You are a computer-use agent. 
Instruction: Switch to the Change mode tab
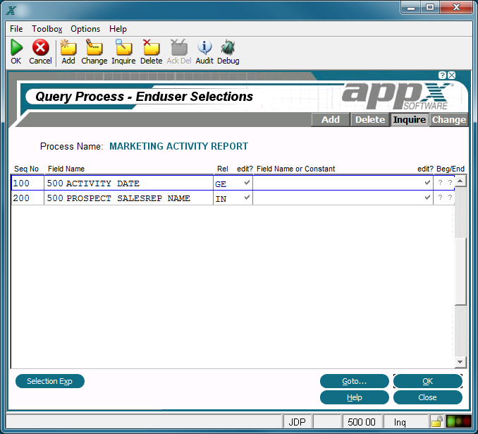(x=448, y=119)
